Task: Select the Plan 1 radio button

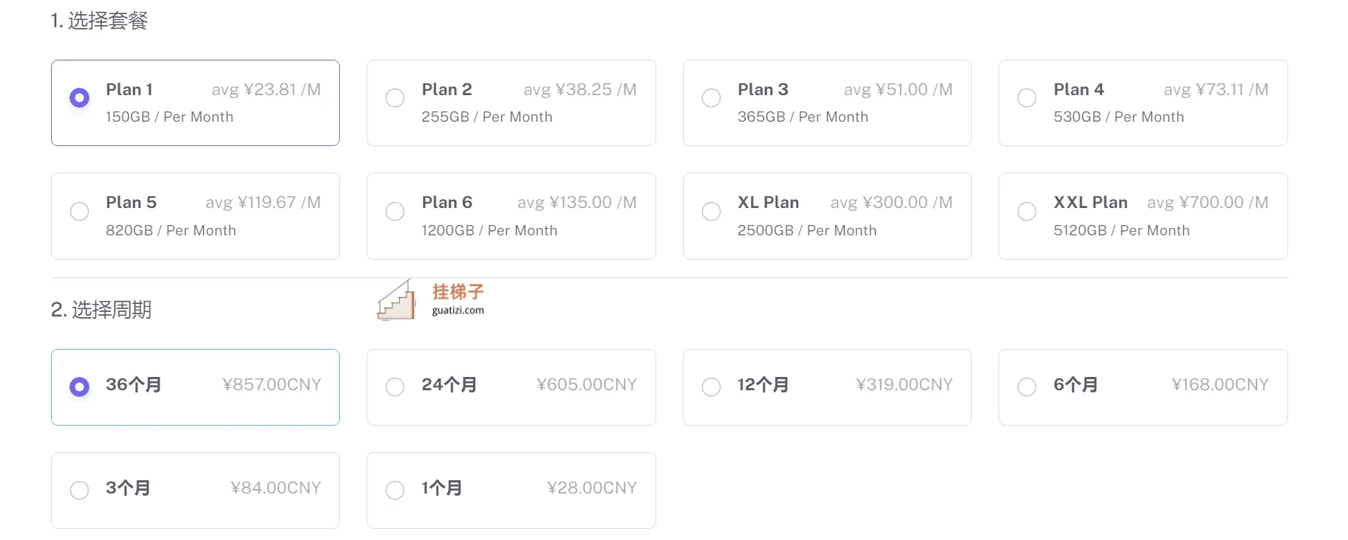Action: tap(79, 98)
